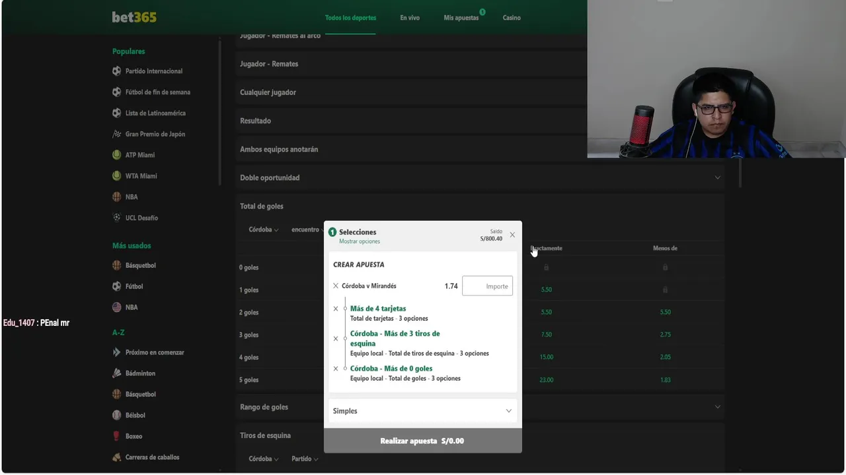Viewport: 846px width, 475px height.
Task: Switch to En vivo tab
Action: pos(410,18)
